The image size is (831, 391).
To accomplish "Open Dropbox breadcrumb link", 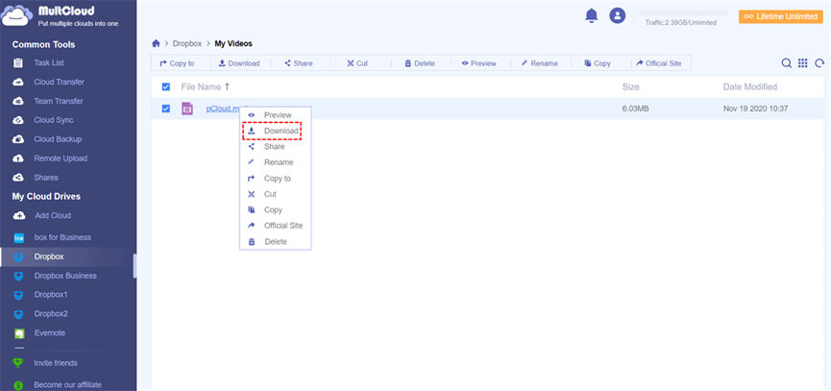I will tap(187, 43).
